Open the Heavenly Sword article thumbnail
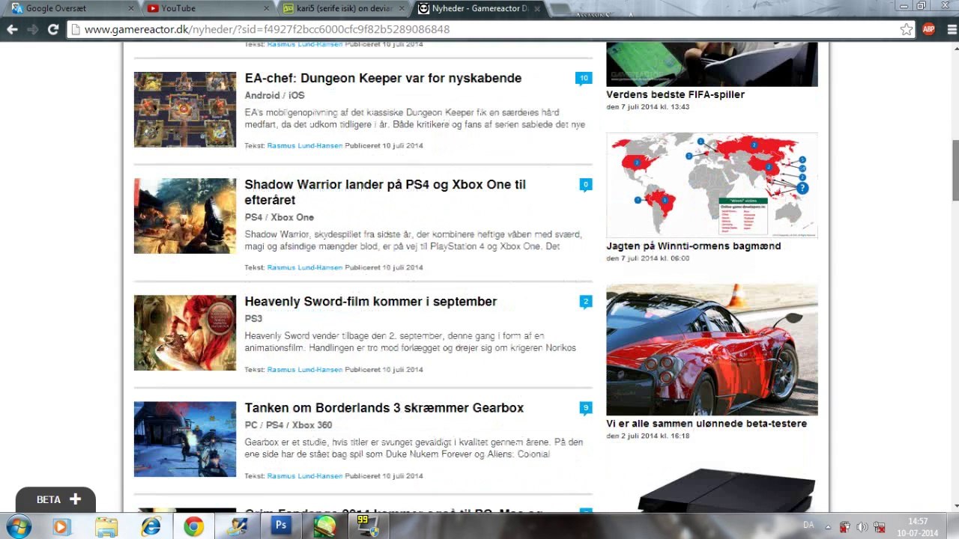This screenshot has height=539, width=959. point(185,332)
